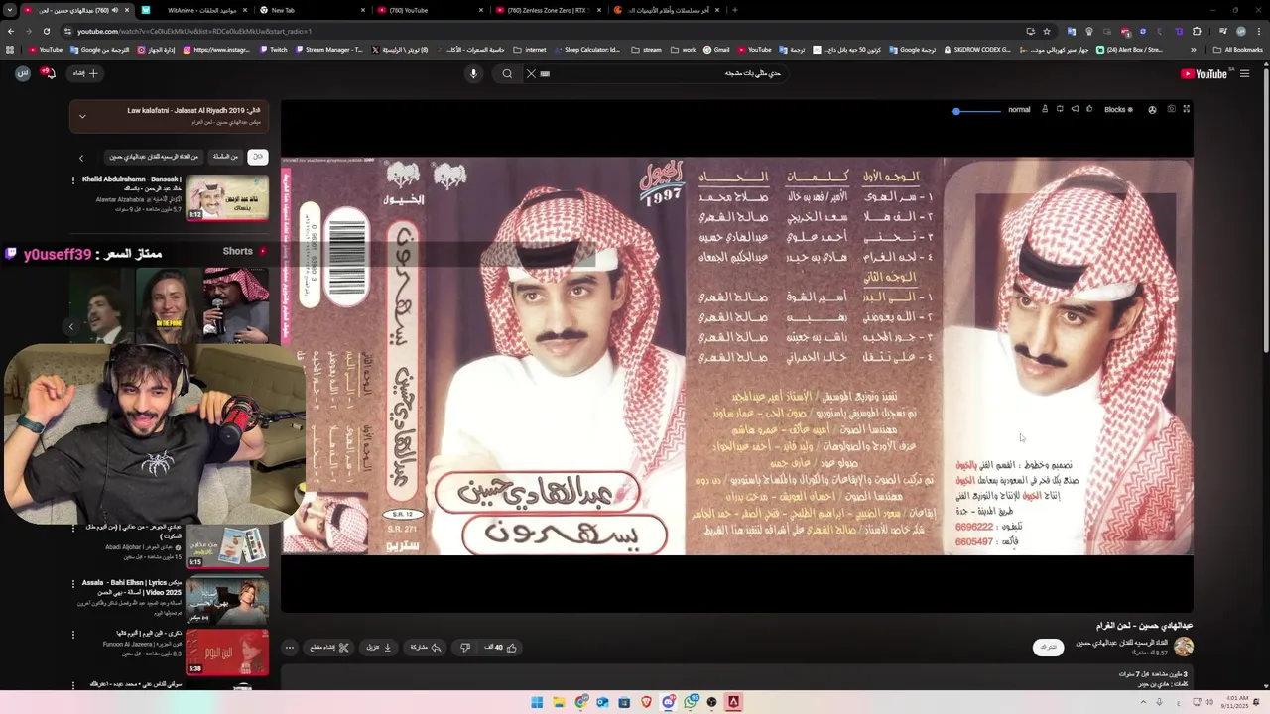Bookmark this page with the star icon

(1046, 31)
